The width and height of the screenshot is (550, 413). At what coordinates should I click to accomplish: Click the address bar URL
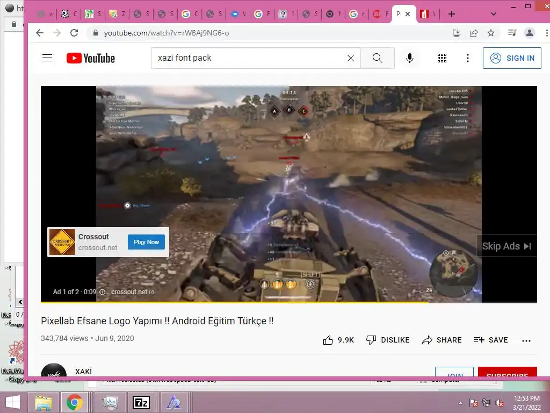[x=167, y=33]
